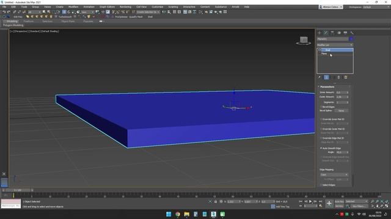The width and height of the screenshot is (391, 219).
Task: Open the Edit menu
Action: click(13, 7)
